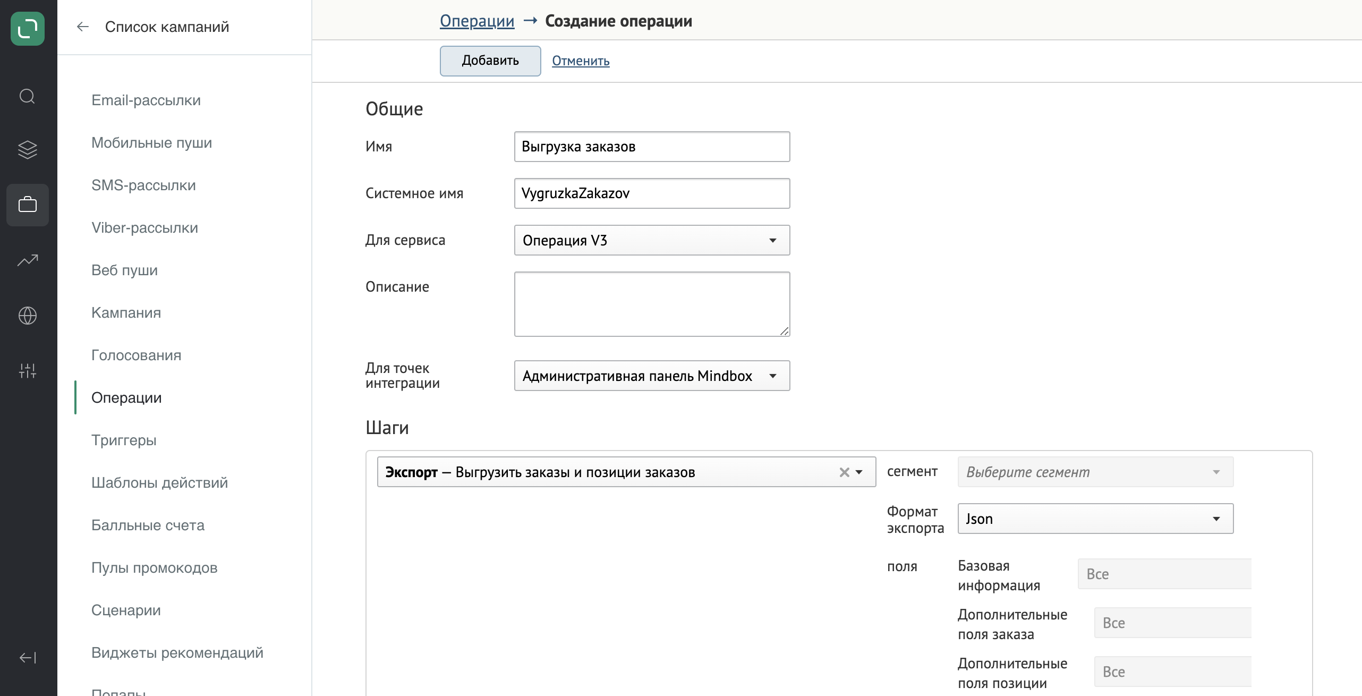Open SMS-рассылки menu item
1362x696 pixels.
[143, 185]
